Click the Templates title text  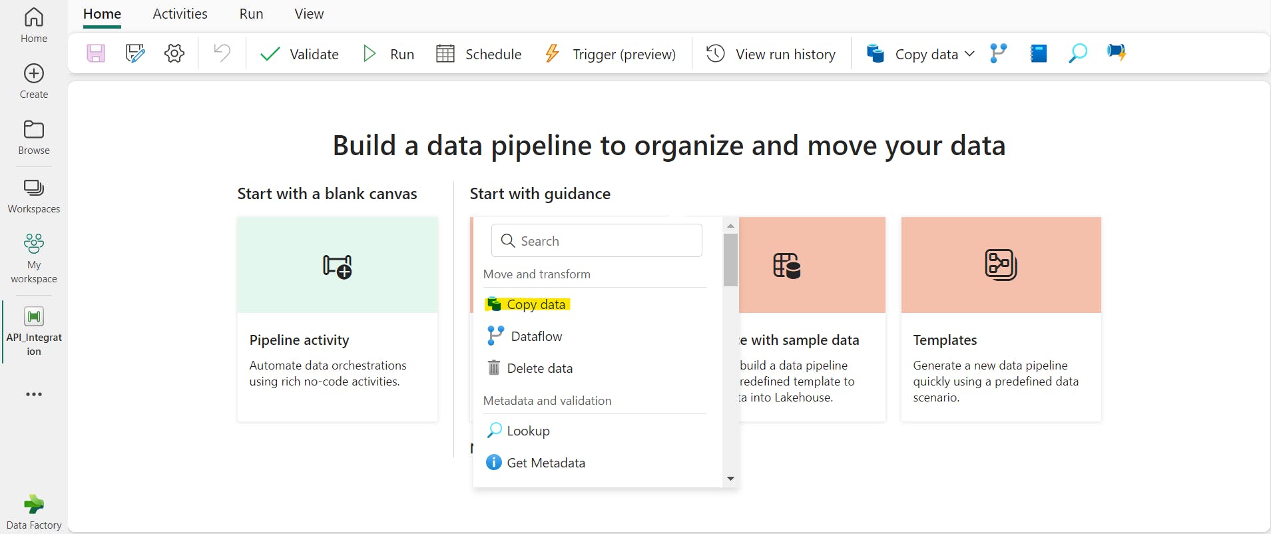click(945, 340)
